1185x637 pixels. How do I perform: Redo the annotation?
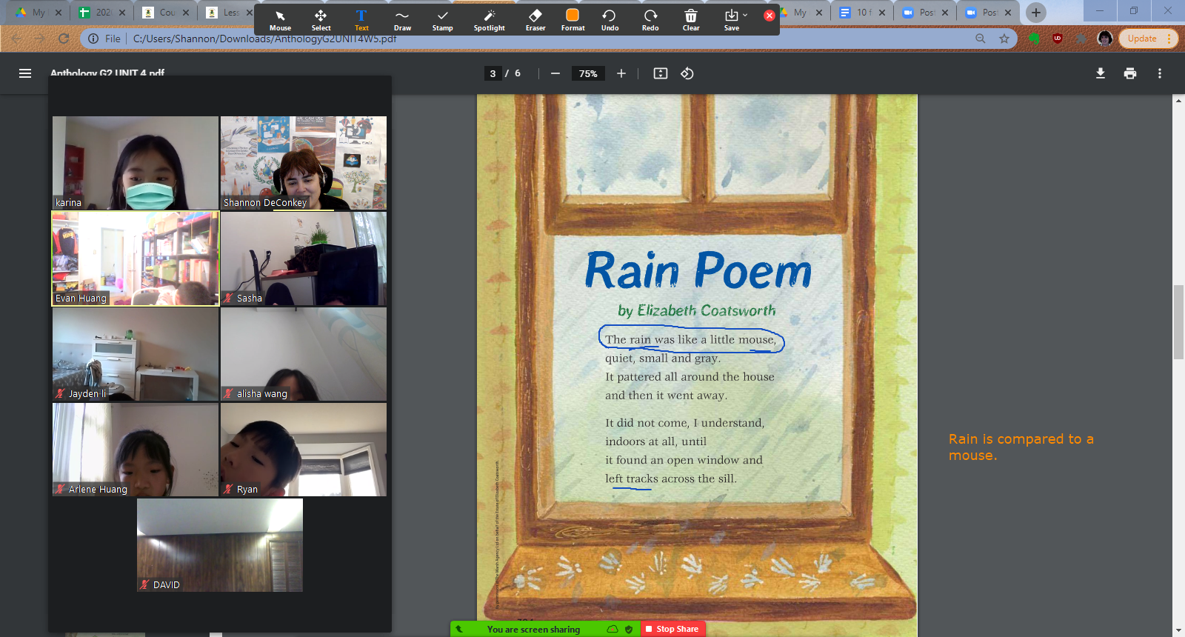coord(650,20)
